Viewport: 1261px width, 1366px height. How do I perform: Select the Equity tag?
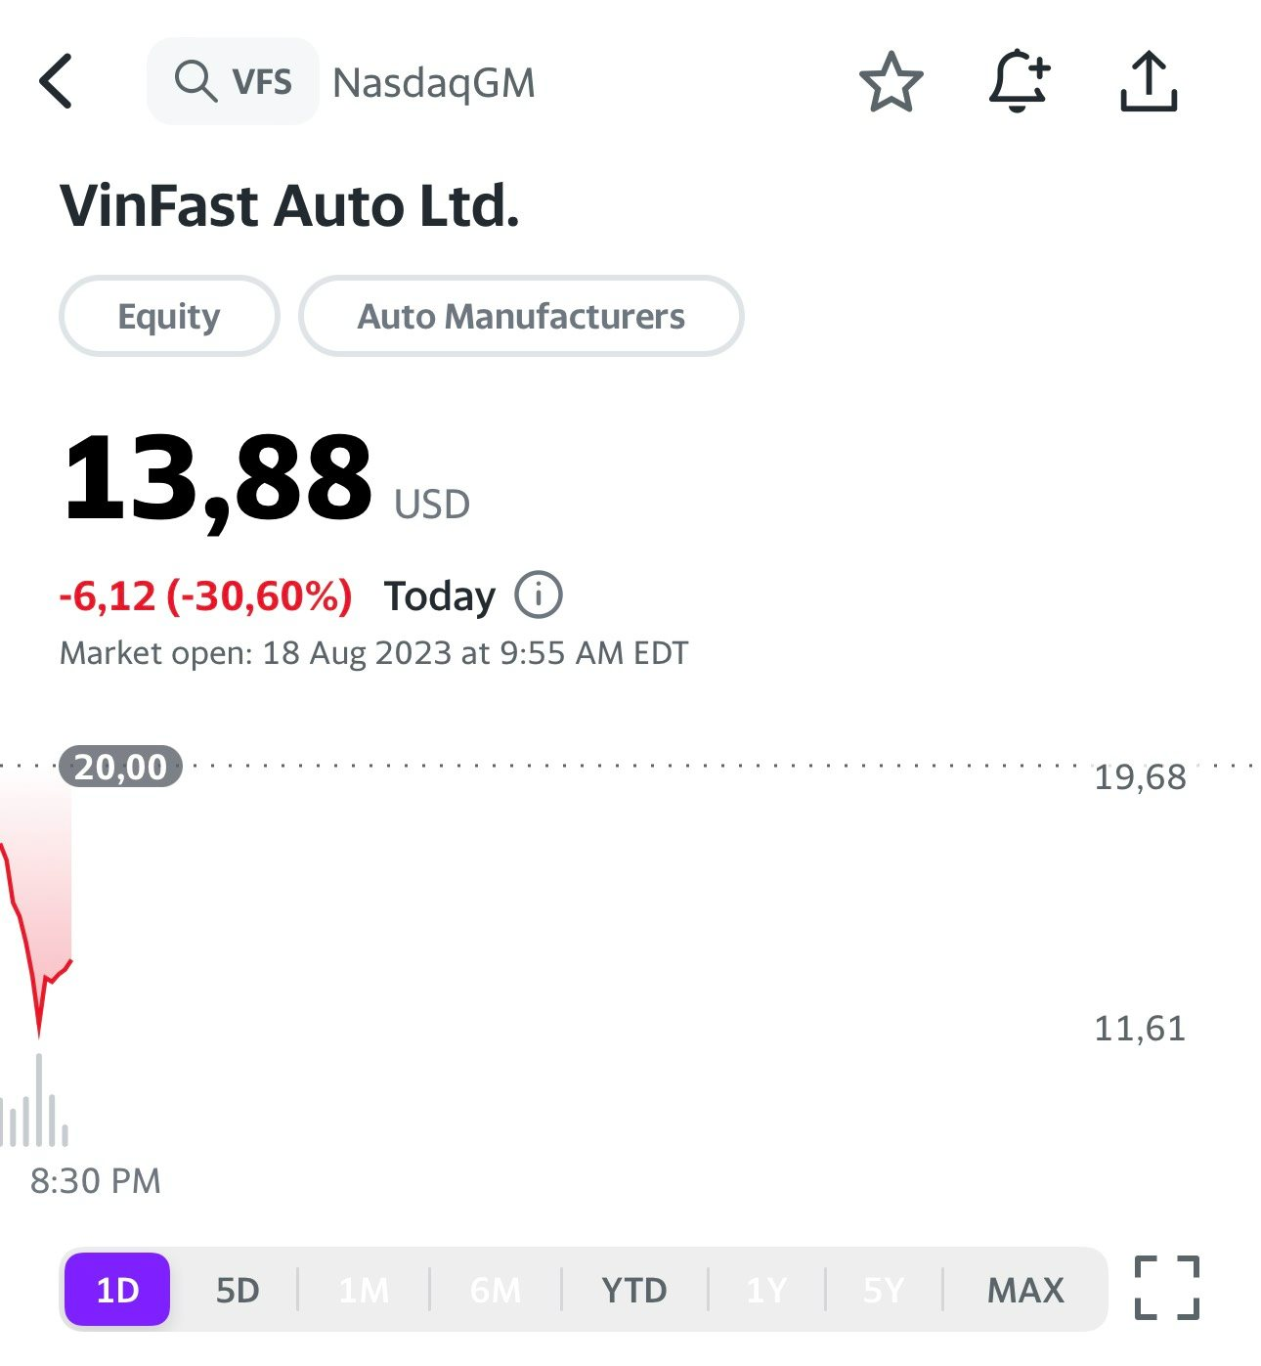click(169, 316)
